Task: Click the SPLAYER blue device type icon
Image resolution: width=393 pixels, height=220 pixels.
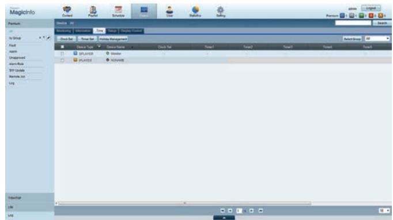Action: [75, 54]
